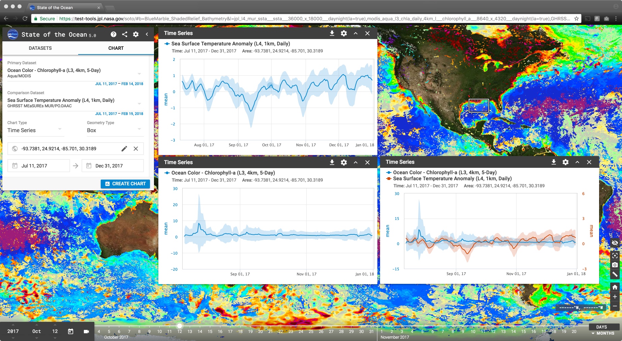The height and width of the screenshot is (341, 622).
Task: Open the help icon in State of the Ocean header
Action: (114, 34)
